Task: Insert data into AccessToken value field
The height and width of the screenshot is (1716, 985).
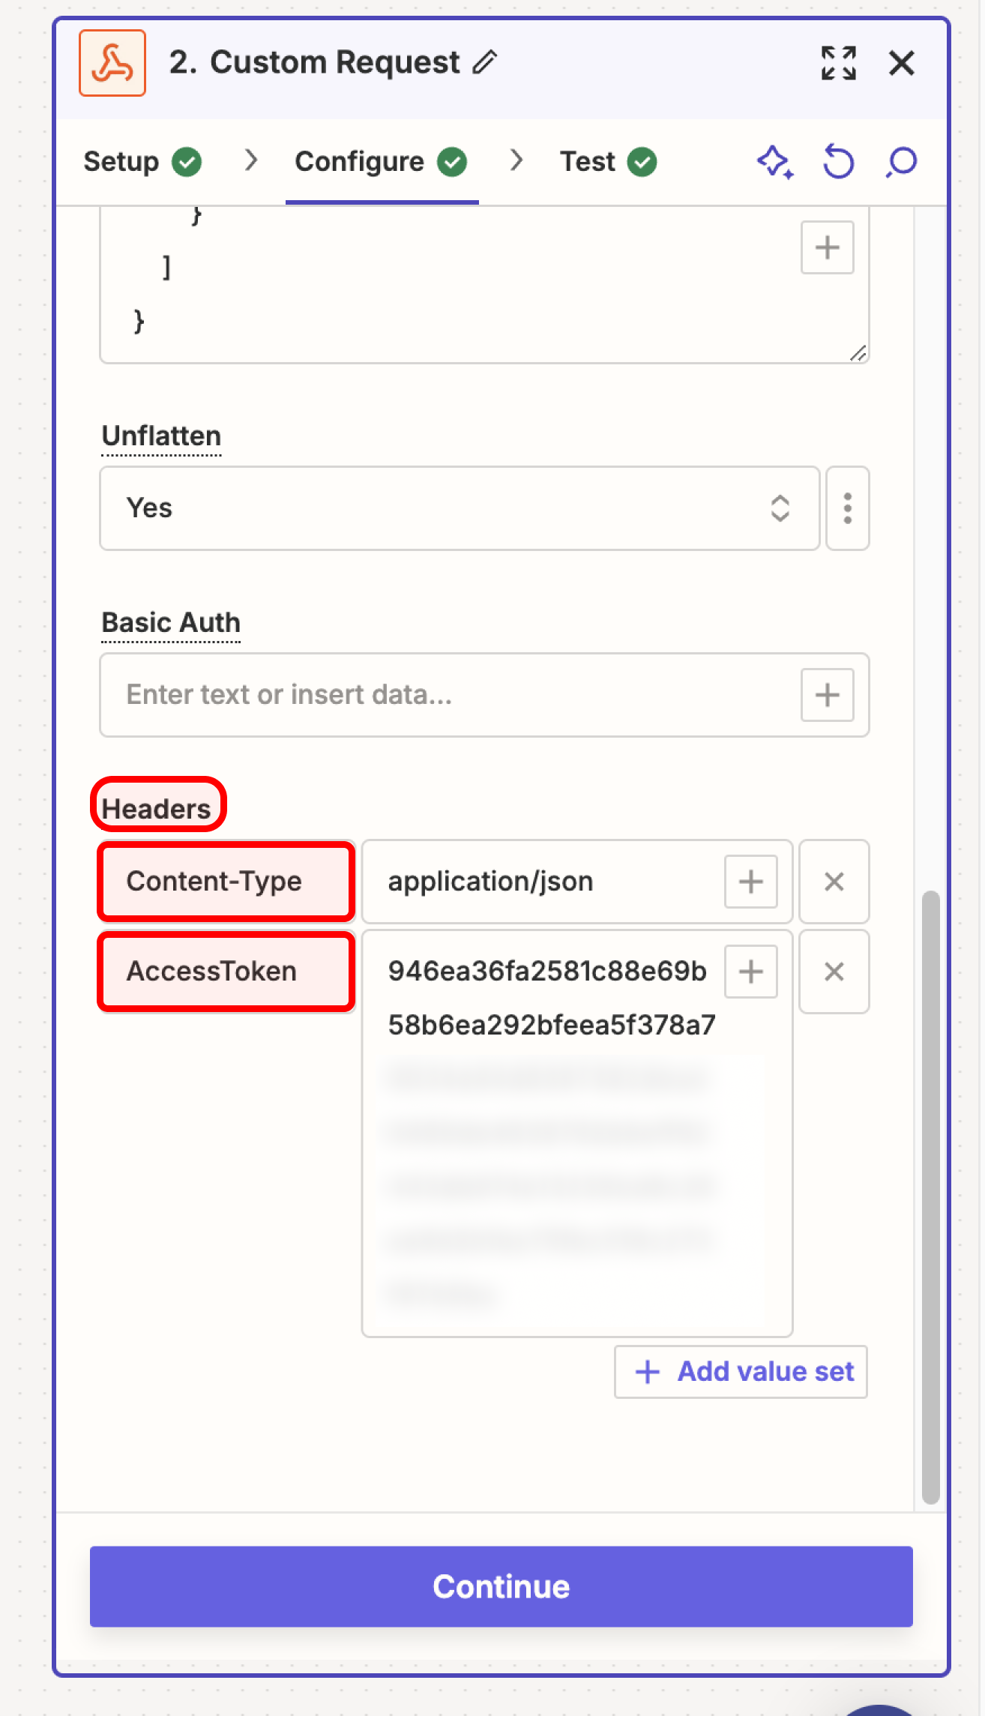Action: (x=750, y=972)
